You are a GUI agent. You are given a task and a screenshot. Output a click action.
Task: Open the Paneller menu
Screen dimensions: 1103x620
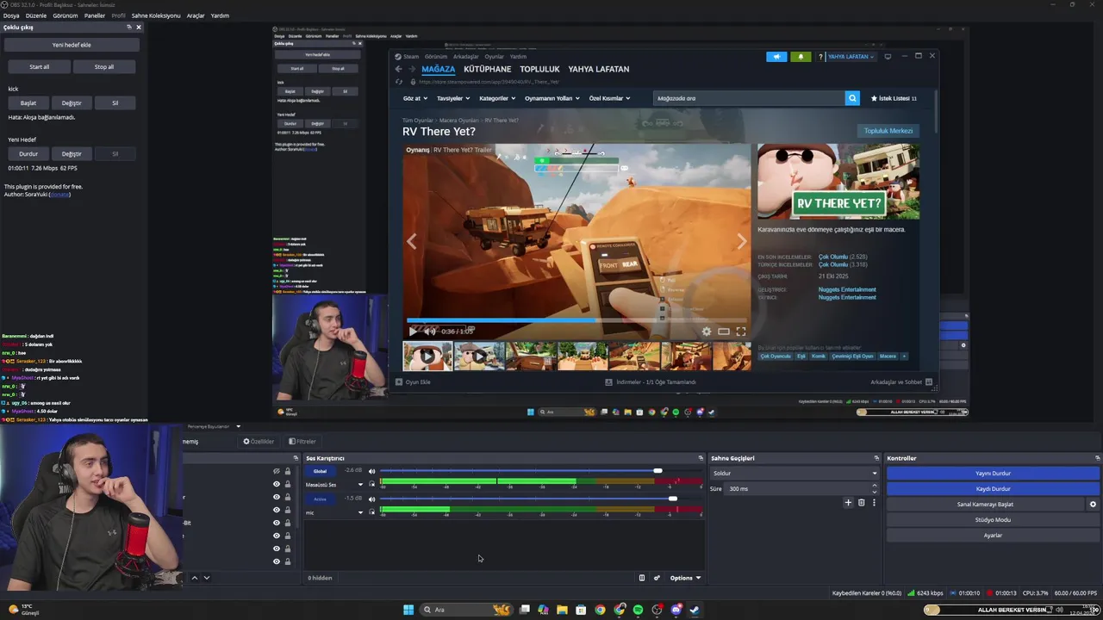(95, 15)
